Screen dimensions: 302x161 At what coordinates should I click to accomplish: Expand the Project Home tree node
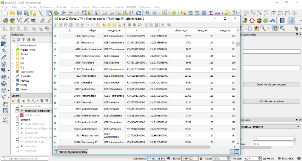(13, 50)
